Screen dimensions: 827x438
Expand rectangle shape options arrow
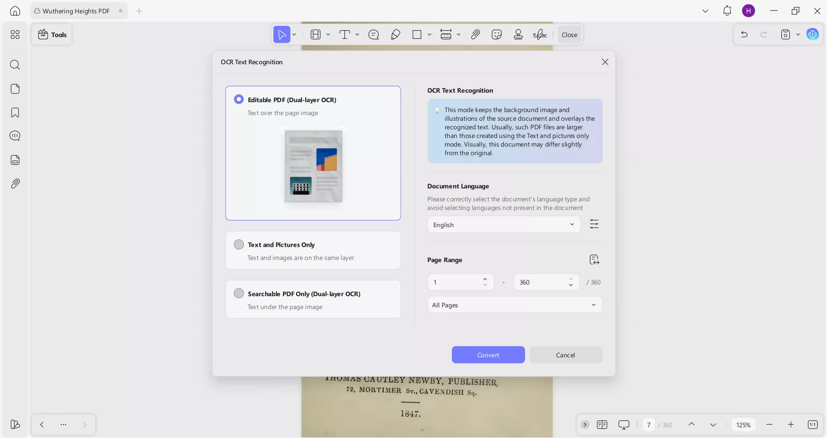pos(429,34)
